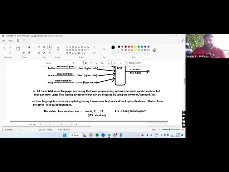Open the font size 16 dropdown
The image size is (229, 172).
click(x=75, y=63)
